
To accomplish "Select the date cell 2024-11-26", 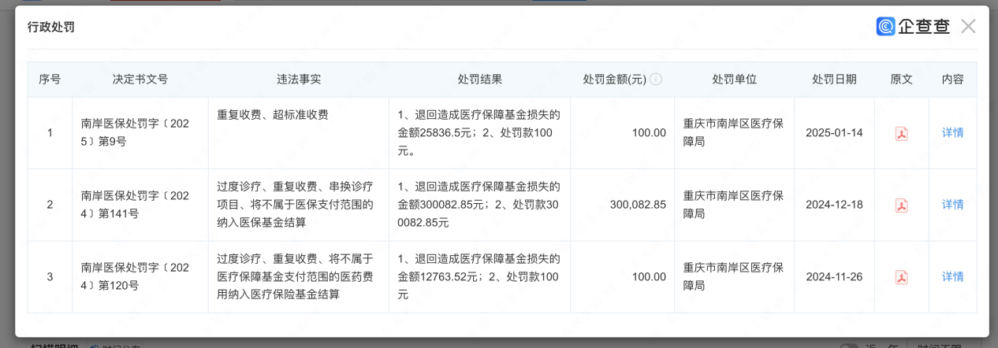I will click(x=834, y=277).
